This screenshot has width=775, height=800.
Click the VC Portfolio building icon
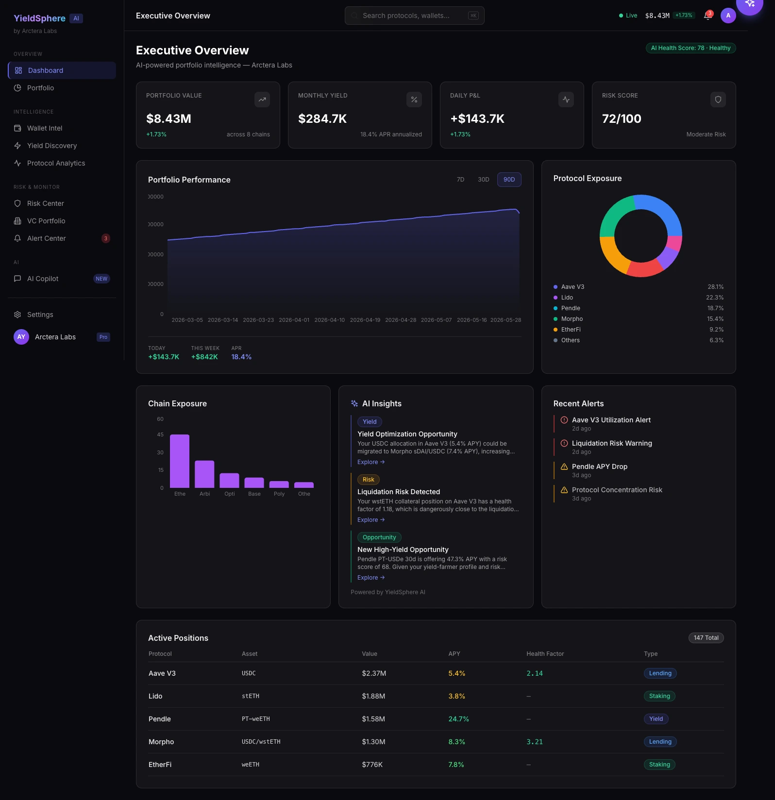pos(17,221)
